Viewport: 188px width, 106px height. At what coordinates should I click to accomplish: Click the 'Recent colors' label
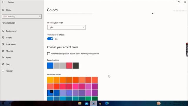point(53,60)
